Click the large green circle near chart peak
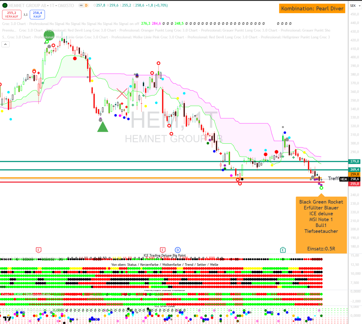The image size is (362, 324). (x=49, y=35)
